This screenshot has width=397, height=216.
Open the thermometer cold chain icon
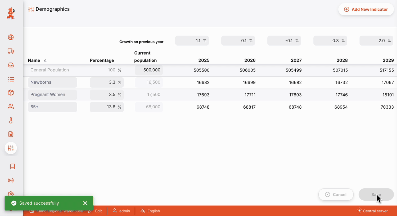pos(11,120)
